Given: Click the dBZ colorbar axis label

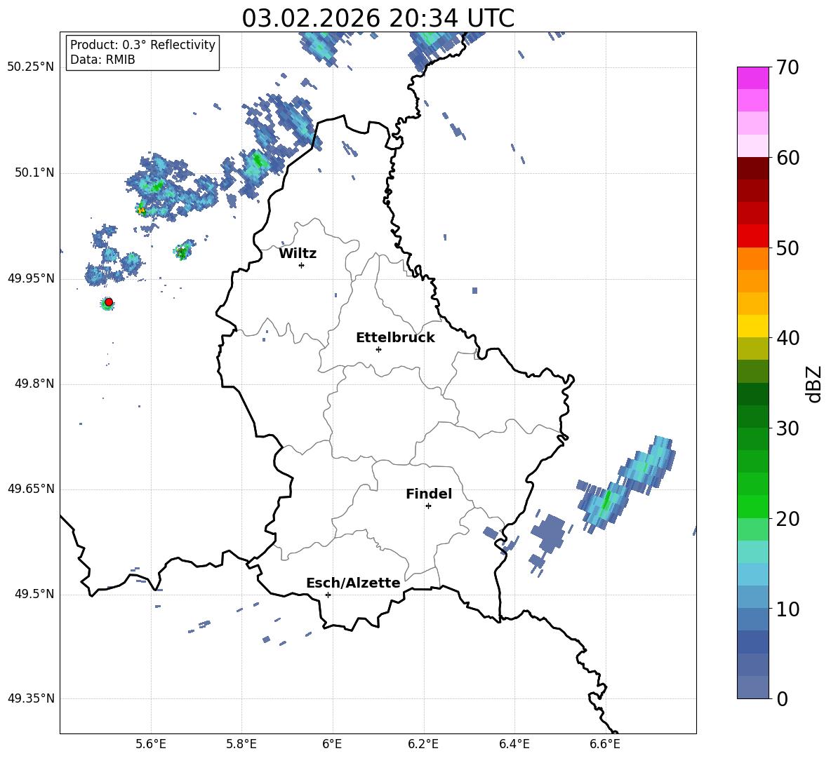Looking at the screenshot, I should point(813,384).
